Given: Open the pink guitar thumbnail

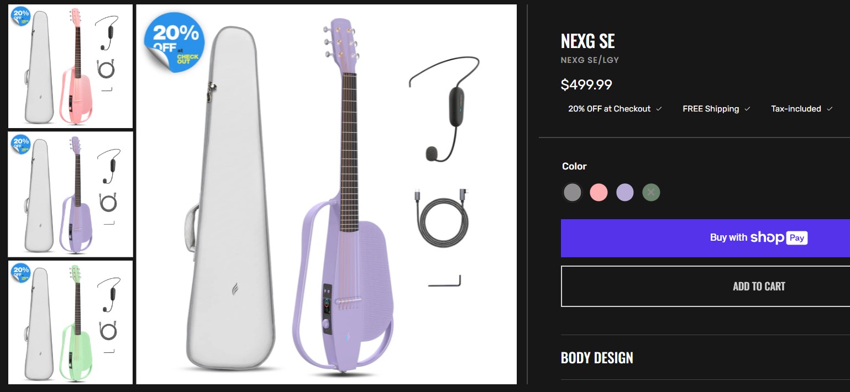Looking at the screenshot, I should click(70, 66).
